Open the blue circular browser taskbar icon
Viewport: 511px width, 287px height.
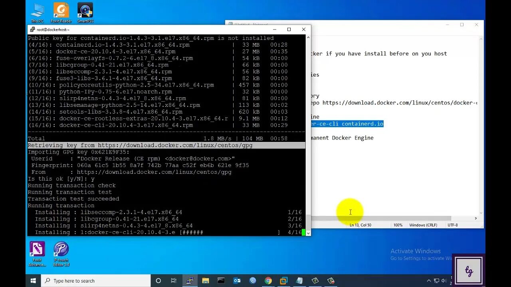point(252,281)
